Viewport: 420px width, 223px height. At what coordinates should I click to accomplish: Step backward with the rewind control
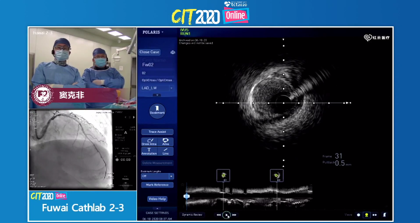[x=218, y=215]
